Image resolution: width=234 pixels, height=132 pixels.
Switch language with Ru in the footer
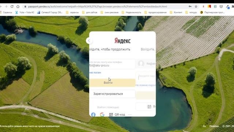tap(204, 126)
